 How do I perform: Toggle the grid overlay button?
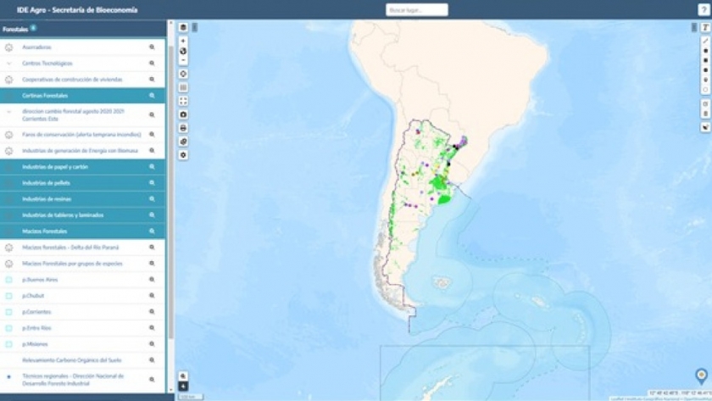183,87
